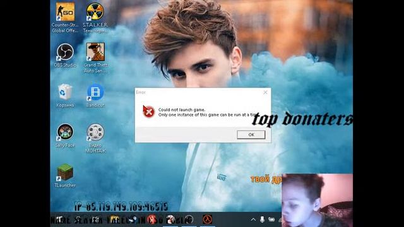The image size is (404, 227).
Task: Select the Sally Face game shortcut
Action: click(65, 136)
